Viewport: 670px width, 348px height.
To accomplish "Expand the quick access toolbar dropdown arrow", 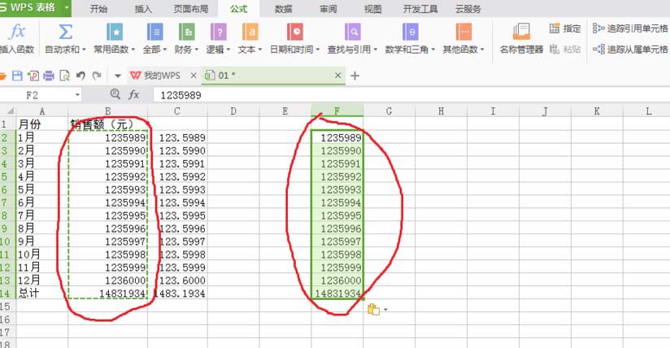I will 118,76.
